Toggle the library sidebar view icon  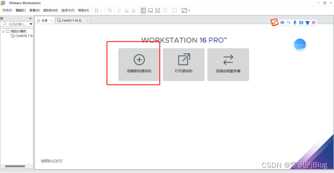pyautogui.click(x=143, y=10)
